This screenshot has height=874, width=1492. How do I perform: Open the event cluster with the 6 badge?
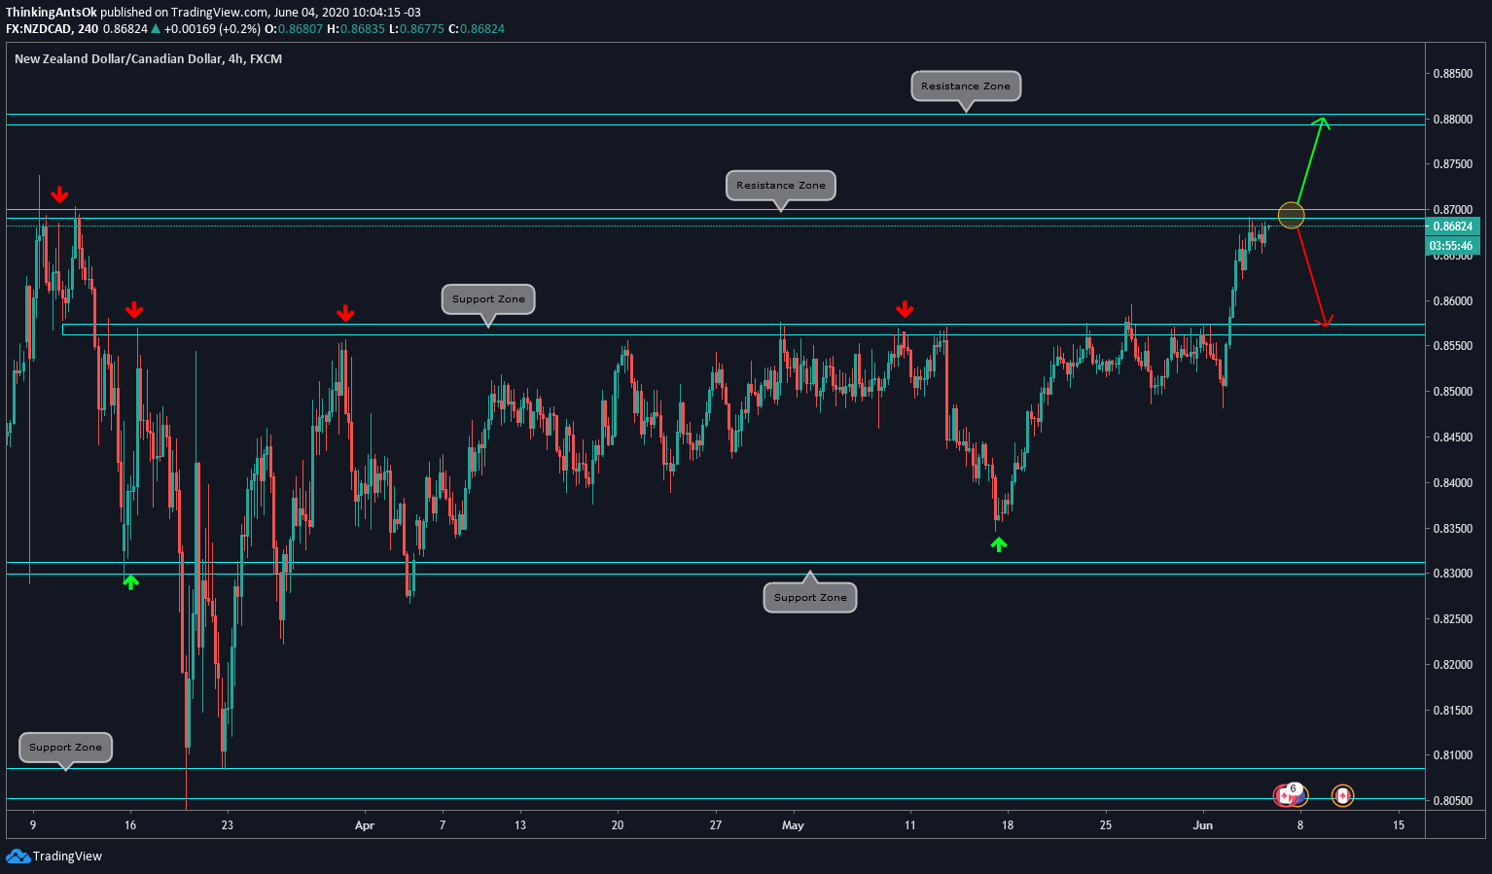click(x=1291, y=795)
